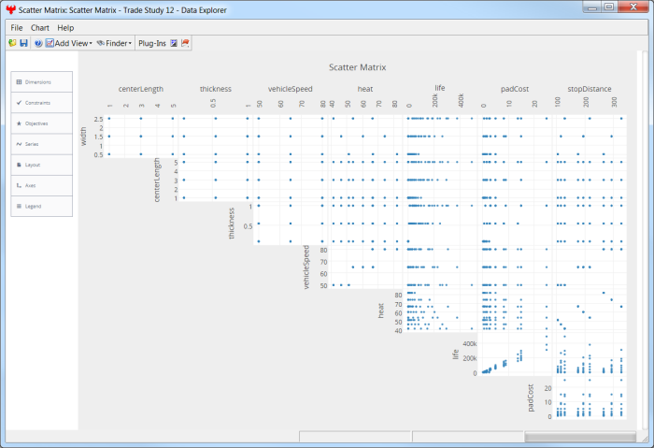Open the Legend options panel
The height and width of the screenshot is (448, 654).
[x=41, y=206]
